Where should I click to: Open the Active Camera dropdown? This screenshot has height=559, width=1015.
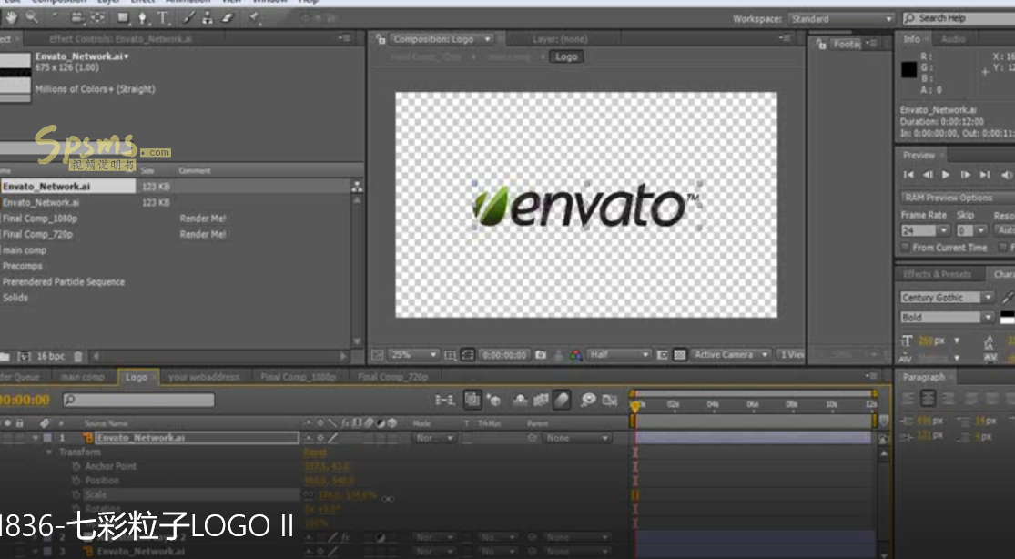click(731, 355)
